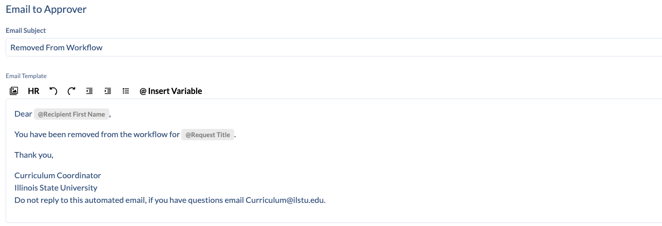Open the @ Insert Variable menu

[x=171, y=91]
